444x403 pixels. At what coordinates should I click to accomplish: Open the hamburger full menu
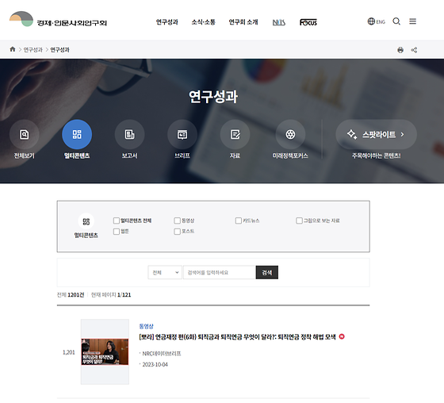tap(412, 21)
